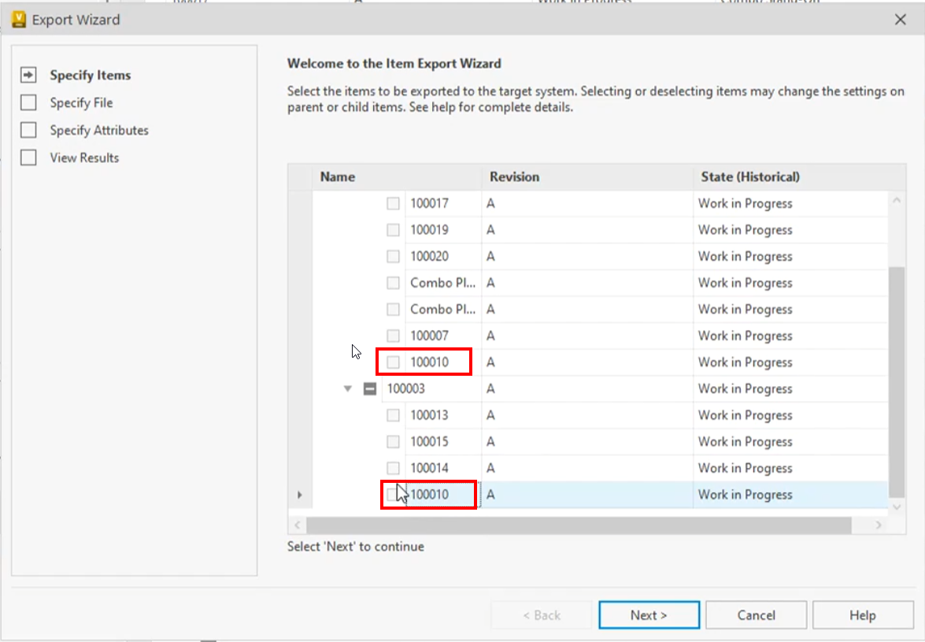Check the first Combo Pl item

[x=392, y=283]
